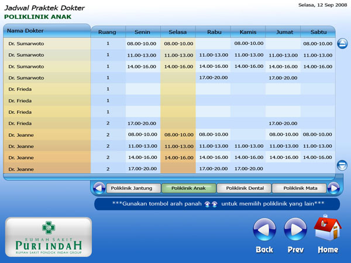The width and height of the screenshot is (351, 263).
Task: Click the Selasa column header
Action: [x=178, y=32]
